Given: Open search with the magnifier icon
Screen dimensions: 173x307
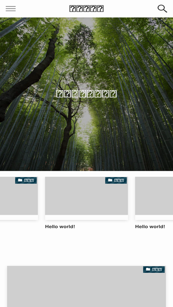Looking at the screenshot, I should (162, 9).
